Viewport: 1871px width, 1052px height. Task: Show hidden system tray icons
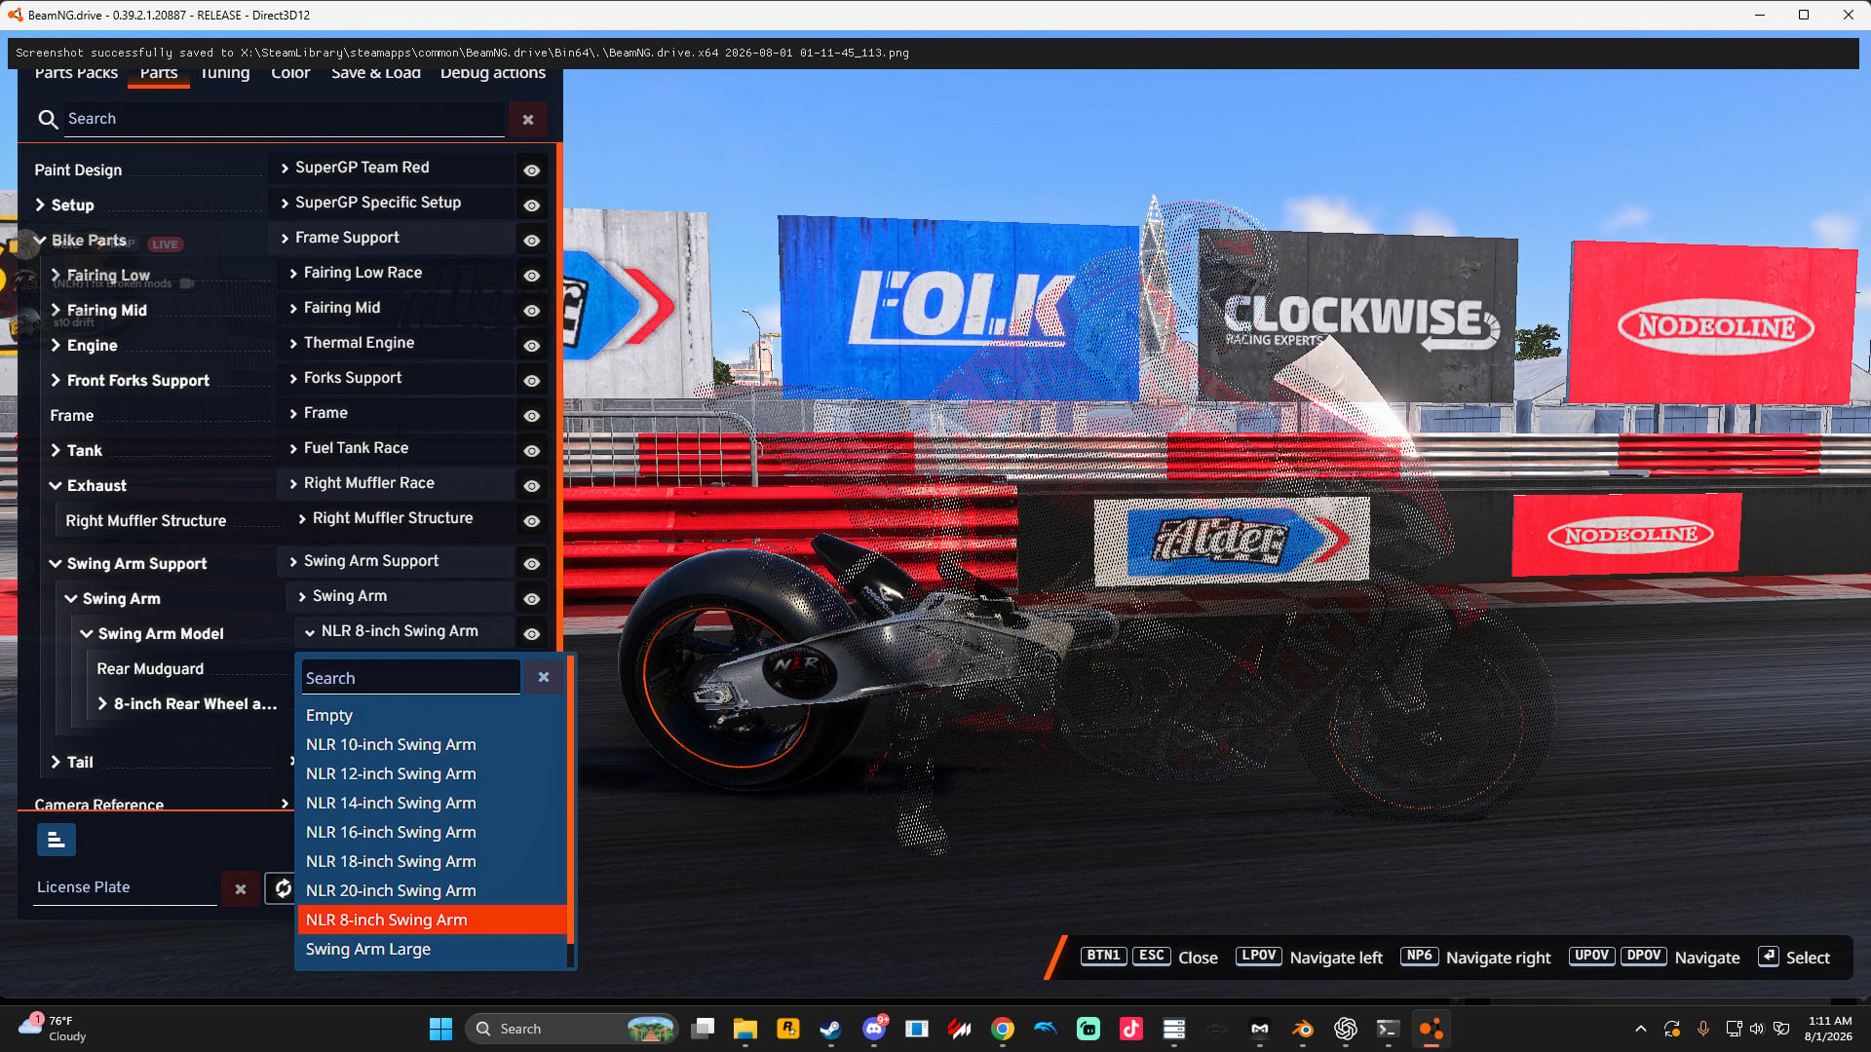pos(1641,1029)
